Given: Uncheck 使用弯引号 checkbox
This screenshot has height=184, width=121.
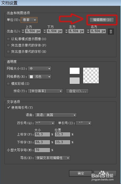Looking at the screenshot, I should pos(8,108).
